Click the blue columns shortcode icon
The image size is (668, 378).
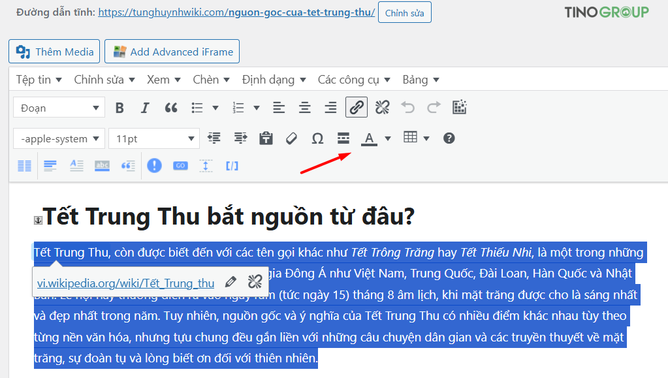[24, 165]
